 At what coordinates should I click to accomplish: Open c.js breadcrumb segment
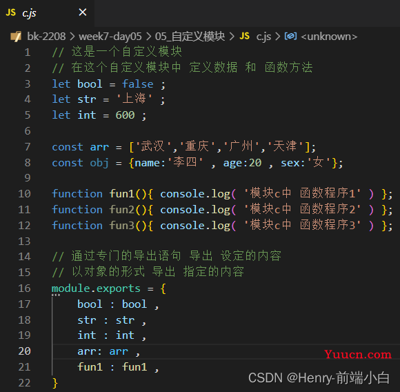coord(263,37)
